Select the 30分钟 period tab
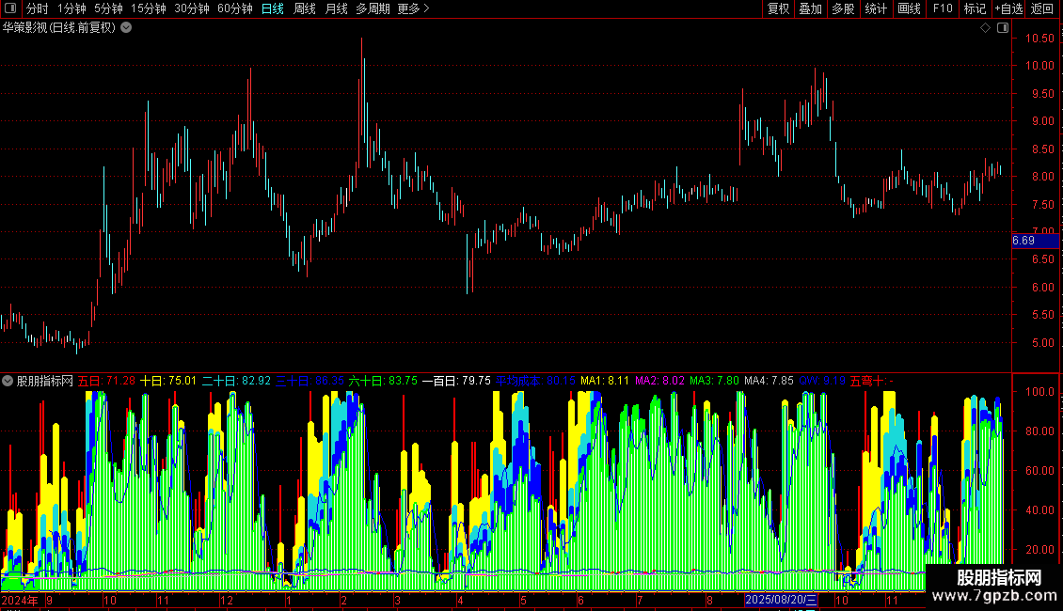Screen dimensions: 1063x611 coord(192,8)
